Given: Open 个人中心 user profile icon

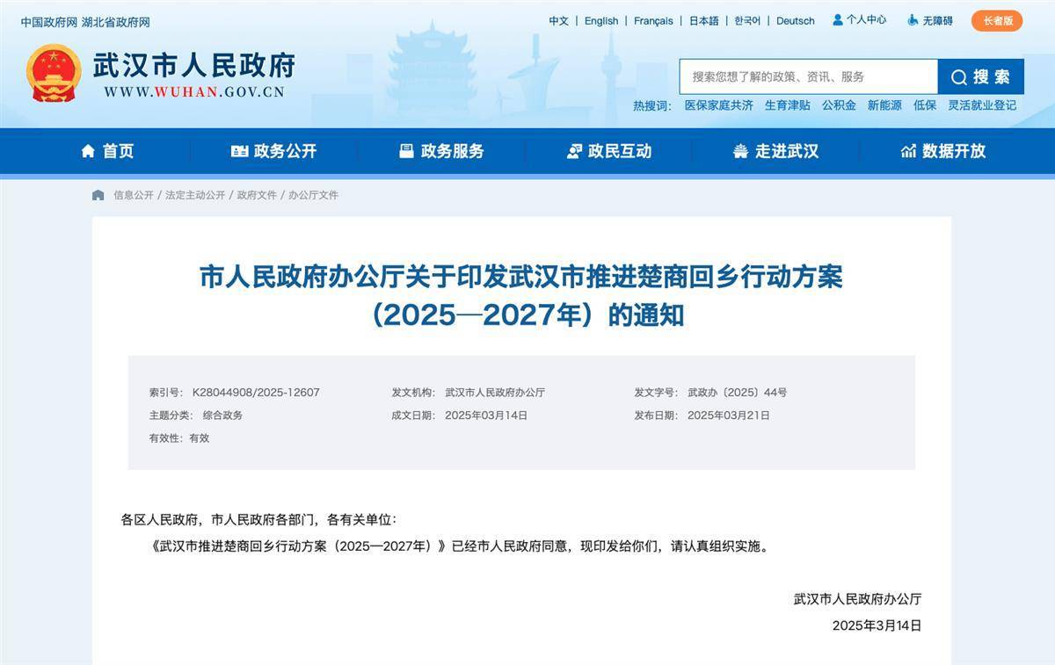Looking at the screenshot, I should pyautogui.click(x=838, y=19).
